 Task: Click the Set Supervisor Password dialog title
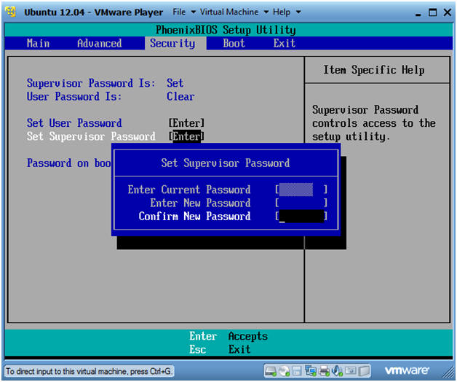tap(226, 163)
